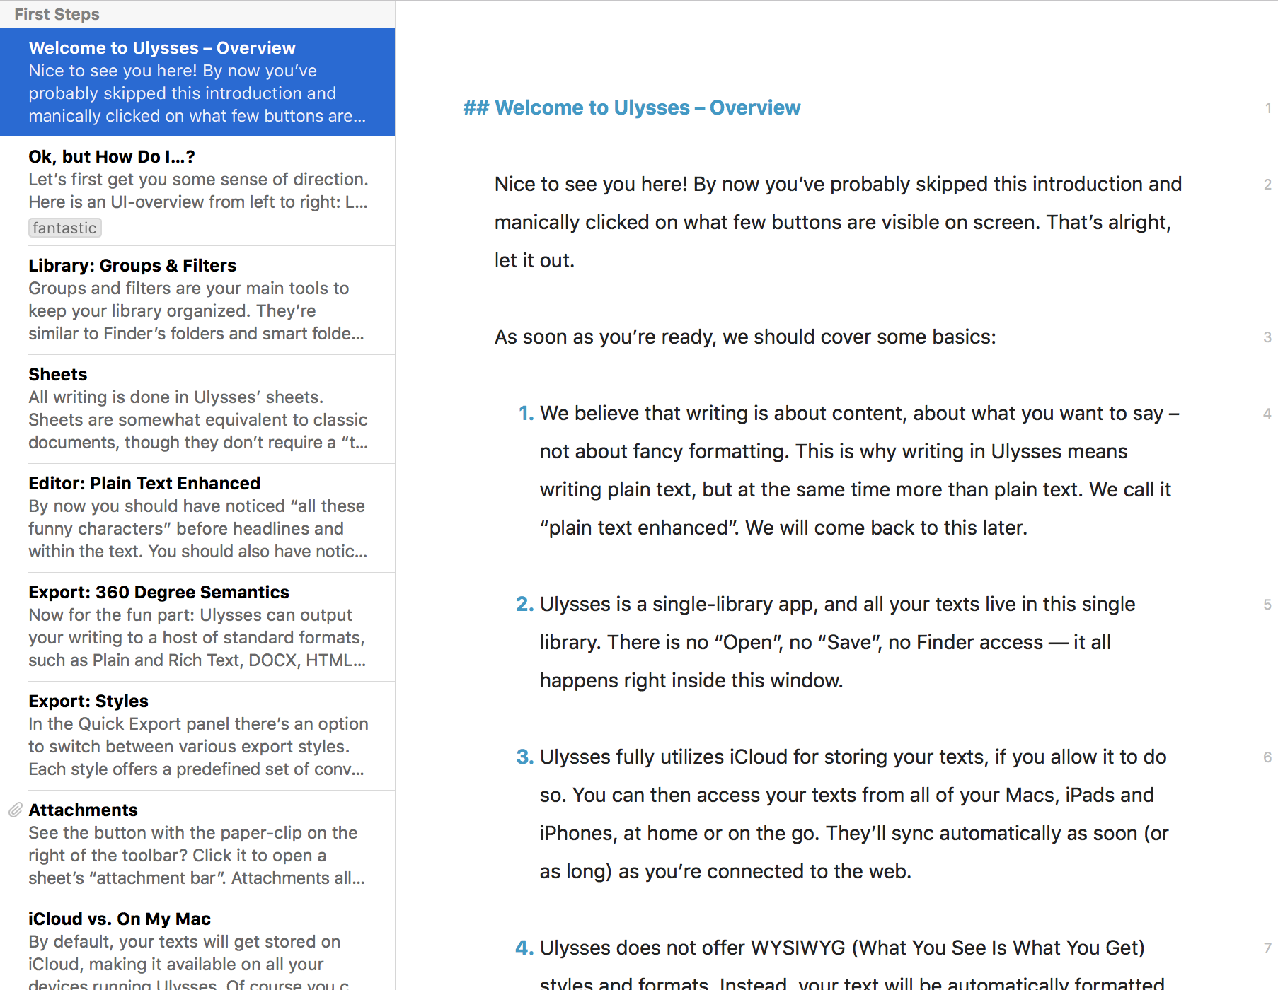Screen dimensions: 1278x990
Task: Click list marker '3.' in the editor
Action: 525,757
